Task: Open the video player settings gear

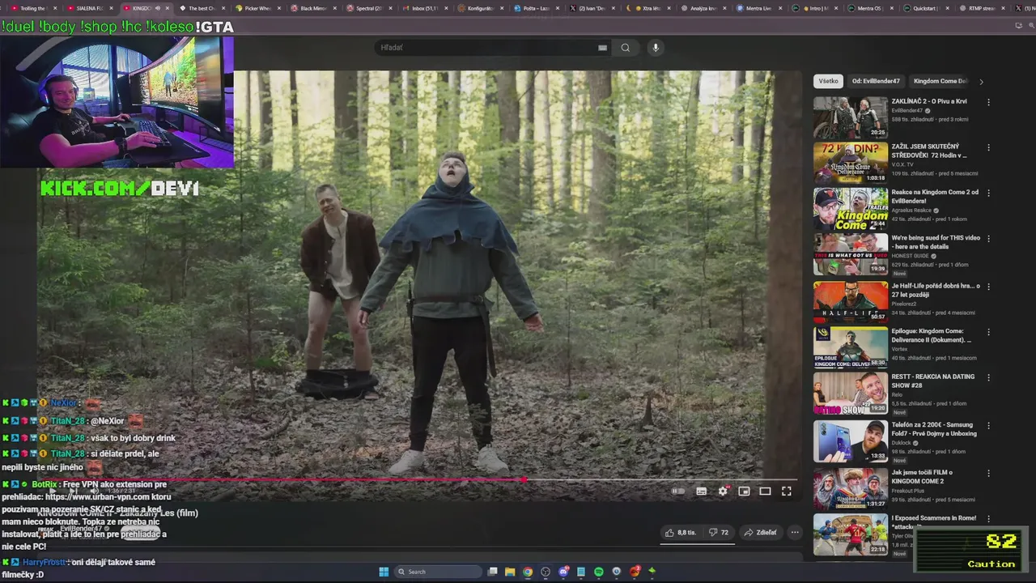Action: coord(723,491)
